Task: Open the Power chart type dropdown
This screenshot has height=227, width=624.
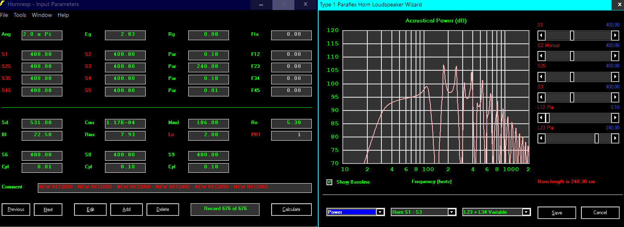Action: click(381, 212)
